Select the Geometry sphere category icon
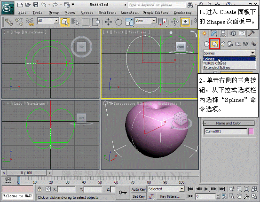Viewport: 260px width, 202px height. [x=206, y=44]
